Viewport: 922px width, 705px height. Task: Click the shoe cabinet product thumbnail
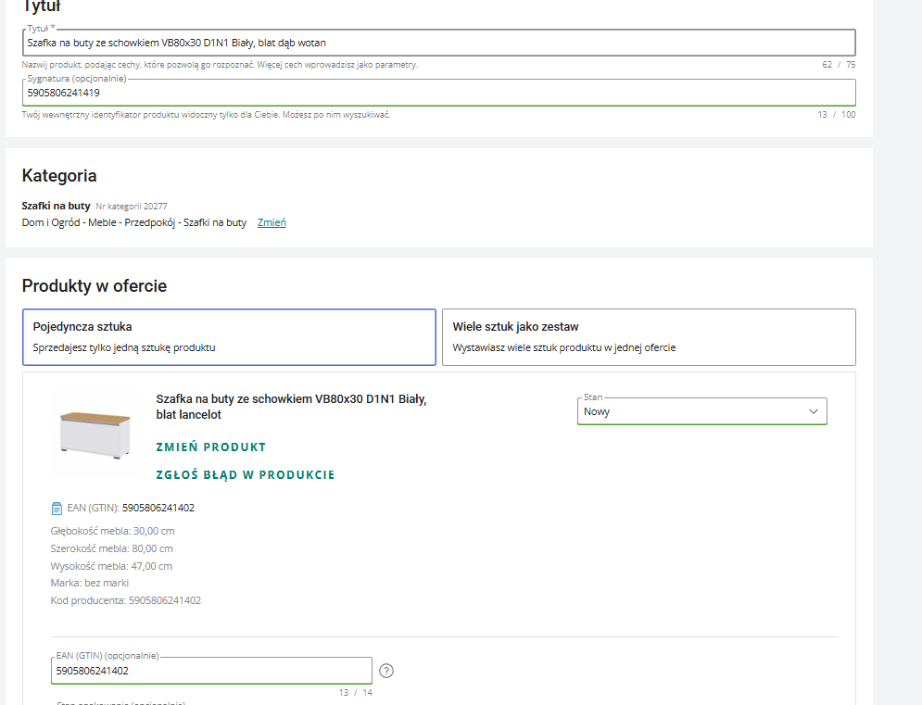[x=95, y=434]
